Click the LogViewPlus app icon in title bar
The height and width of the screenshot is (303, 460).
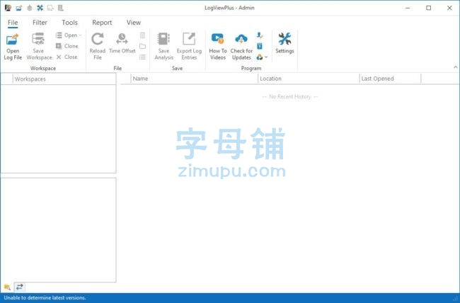coord(8,8)
